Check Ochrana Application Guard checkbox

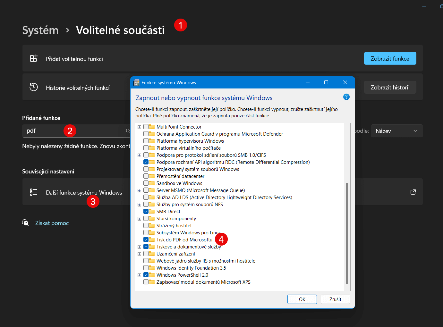click(146, 134)
